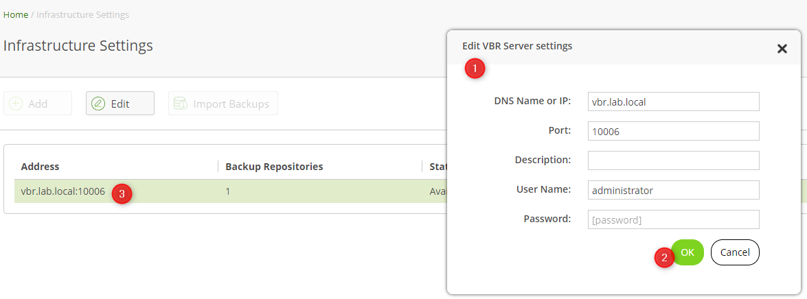807x299 pixels.
Task: Click red annotation marker number 1
Action: click(x=475, y=69)
